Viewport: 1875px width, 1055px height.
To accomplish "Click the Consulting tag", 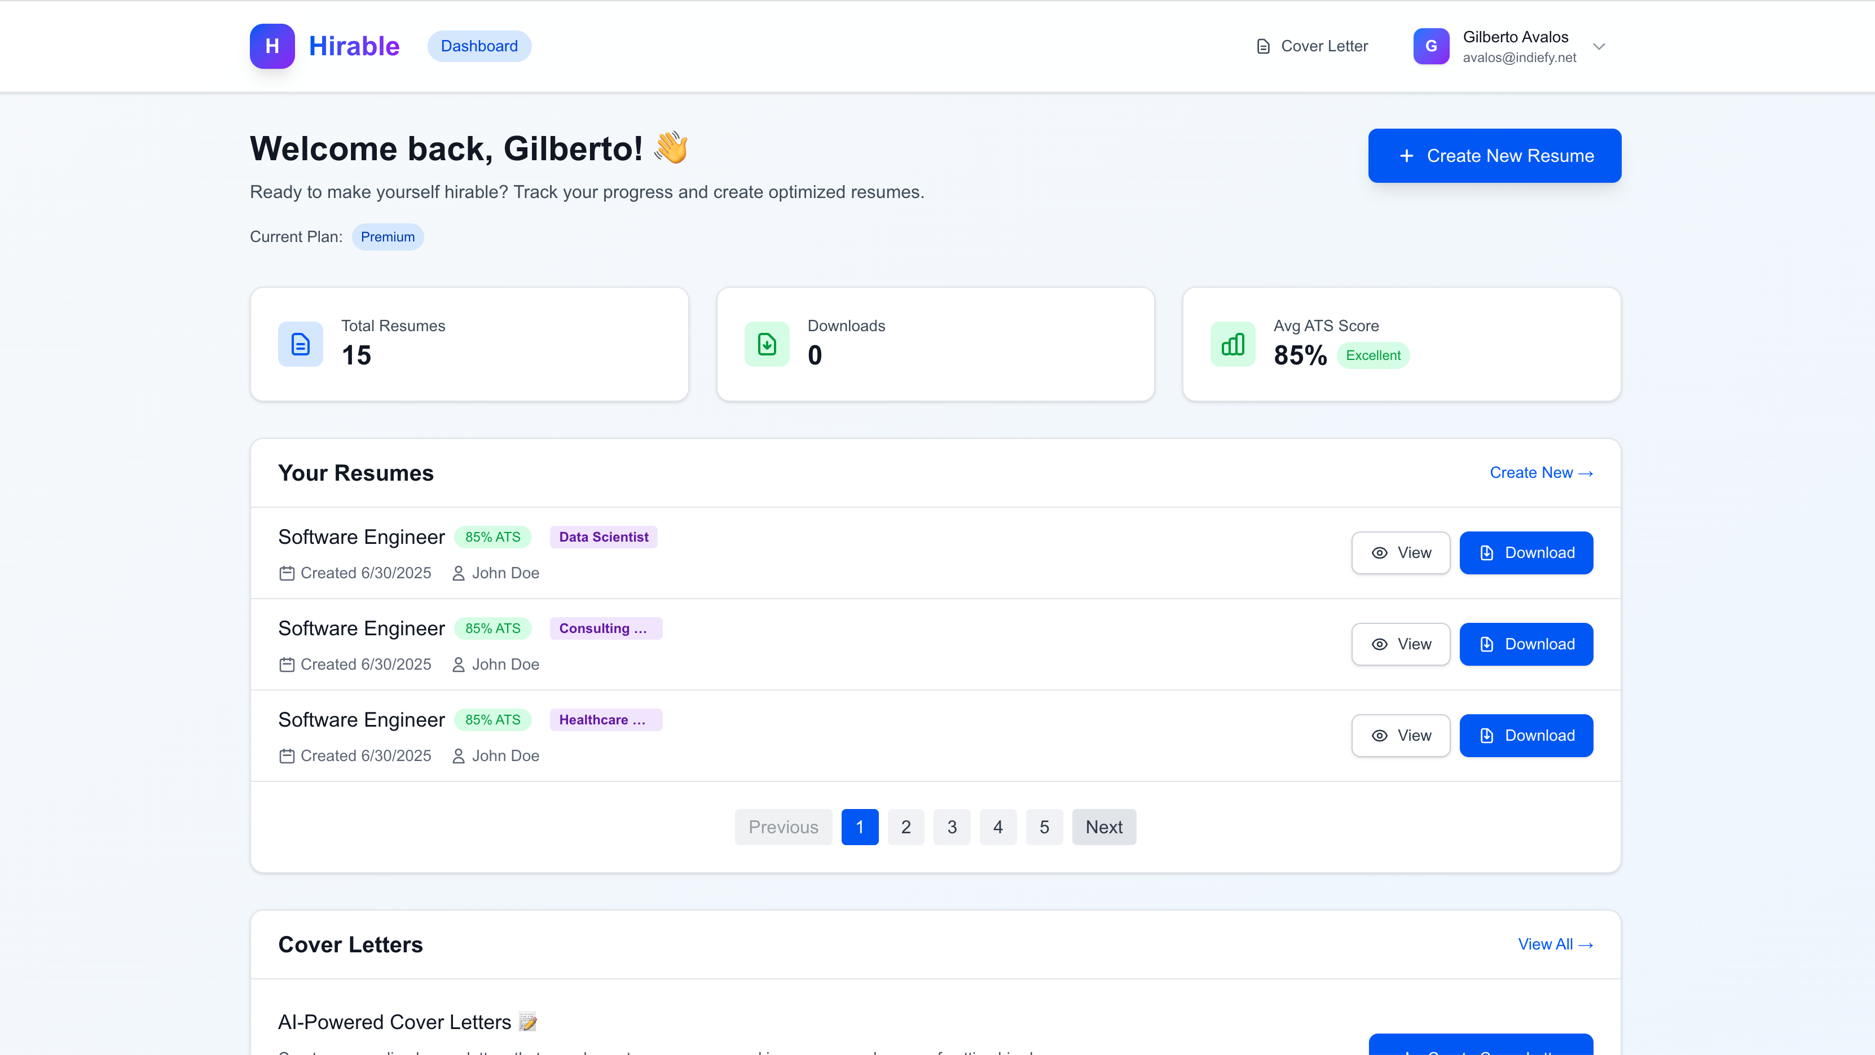I will click(606, 628).
